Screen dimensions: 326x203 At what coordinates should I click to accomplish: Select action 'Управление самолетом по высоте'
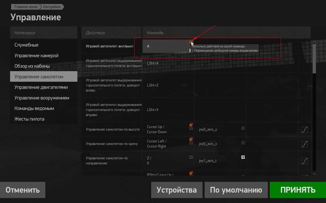click(x=112, y=129)
